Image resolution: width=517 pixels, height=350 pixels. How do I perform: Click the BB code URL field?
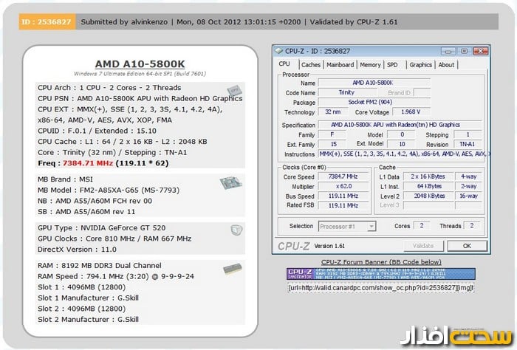381,288
